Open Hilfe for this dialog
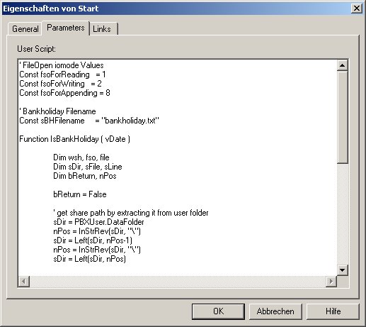This screenshot has height=327, width=366. pyautogui.click(x=333, y=311)
